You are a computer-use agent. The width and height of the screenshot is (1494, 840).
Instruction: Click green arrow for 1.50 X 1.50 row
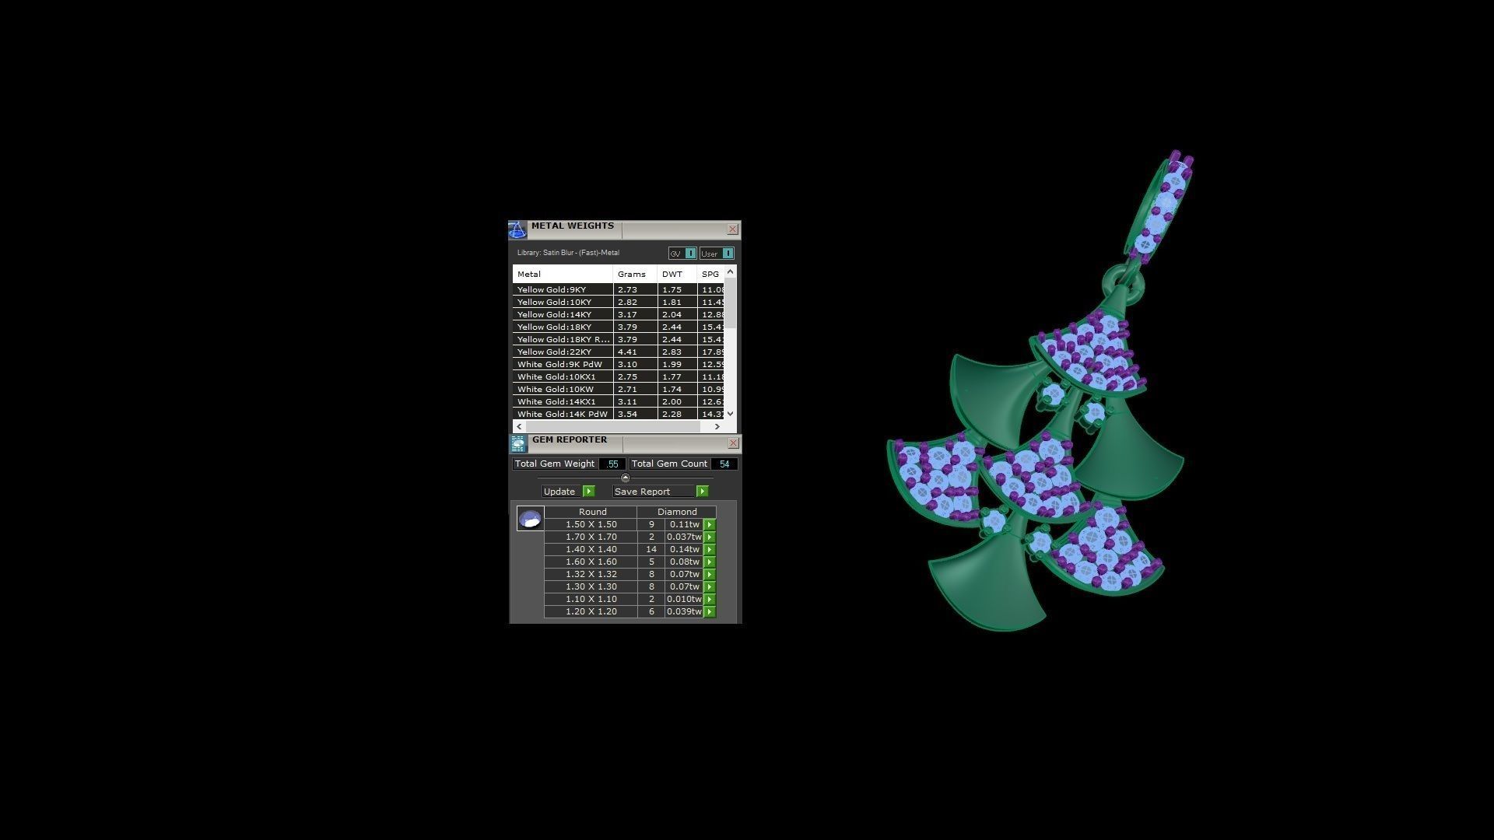(710, 525)
